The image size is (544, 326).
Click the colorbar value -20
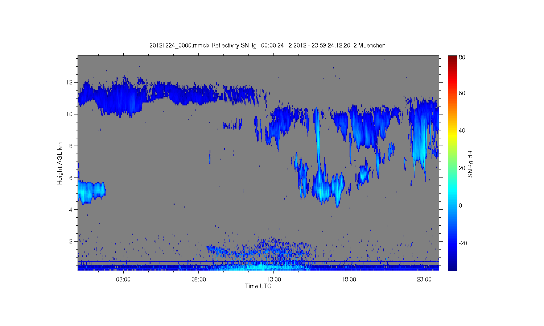click(463, 243)
